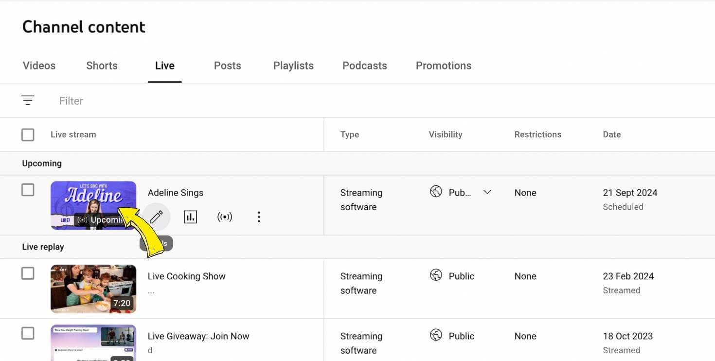Tick the select-all checkbox in header
The image size is (715, 361).
click(x=28, y=135)
